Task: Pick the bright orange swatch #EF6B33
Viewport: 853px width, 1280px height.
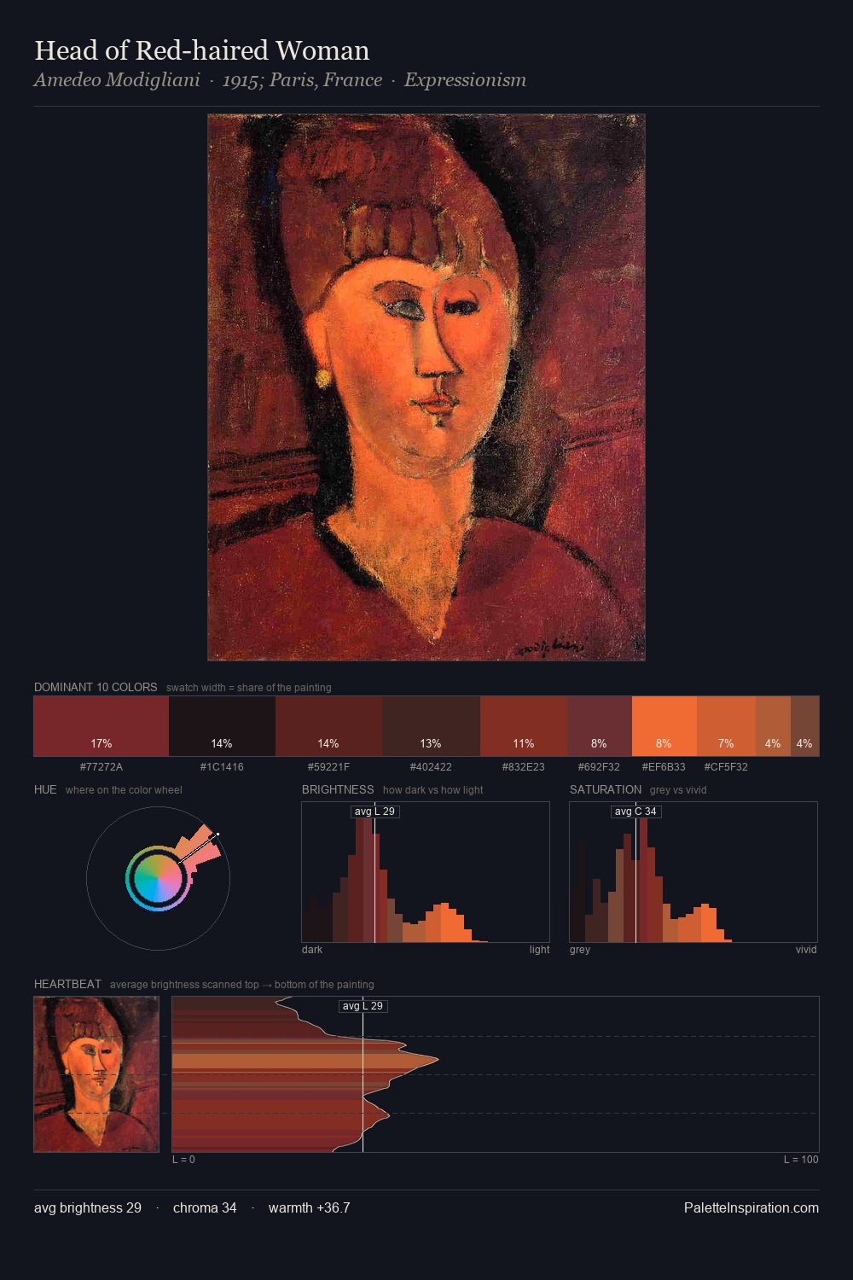Action: pyautogui.click(x=664, y=726)
